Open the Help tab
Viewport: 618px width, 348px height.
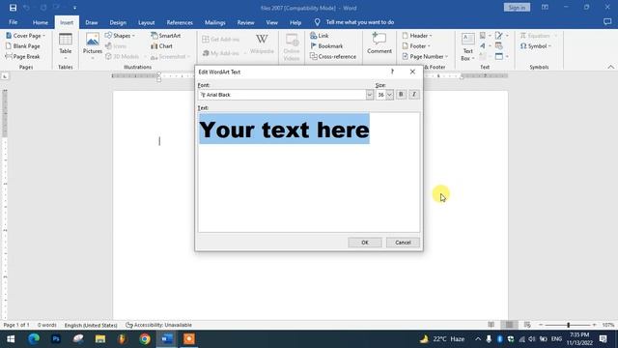click(295, 22)
